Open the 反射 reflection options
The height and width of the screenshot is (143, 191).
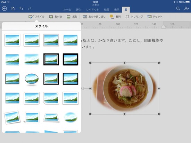(72, 17)
